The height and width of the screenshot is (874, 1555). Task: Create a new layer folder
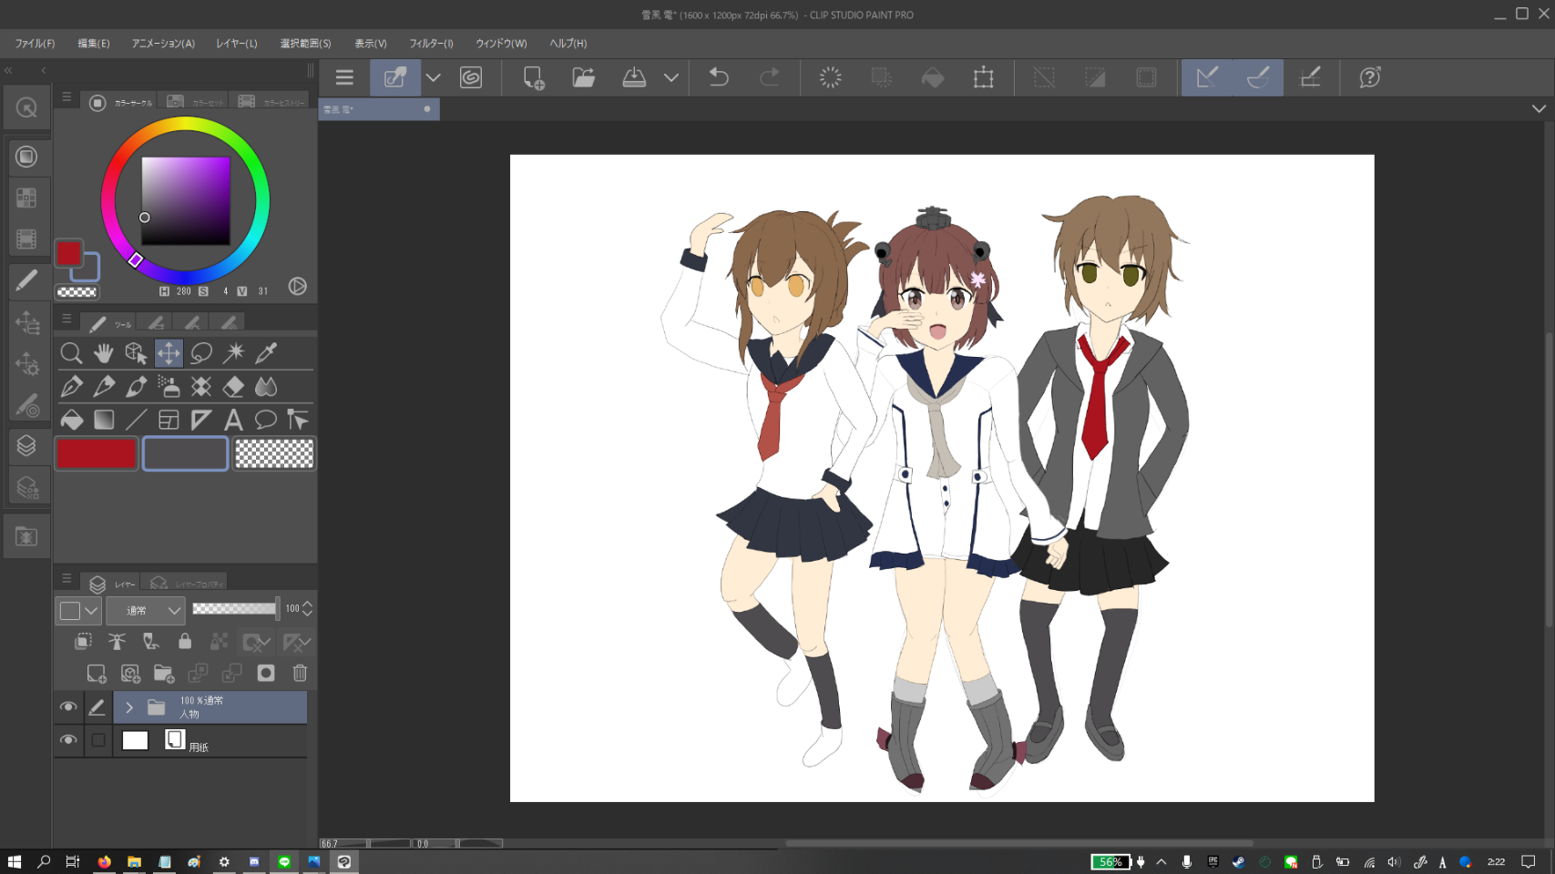click(x=164, y=674)
